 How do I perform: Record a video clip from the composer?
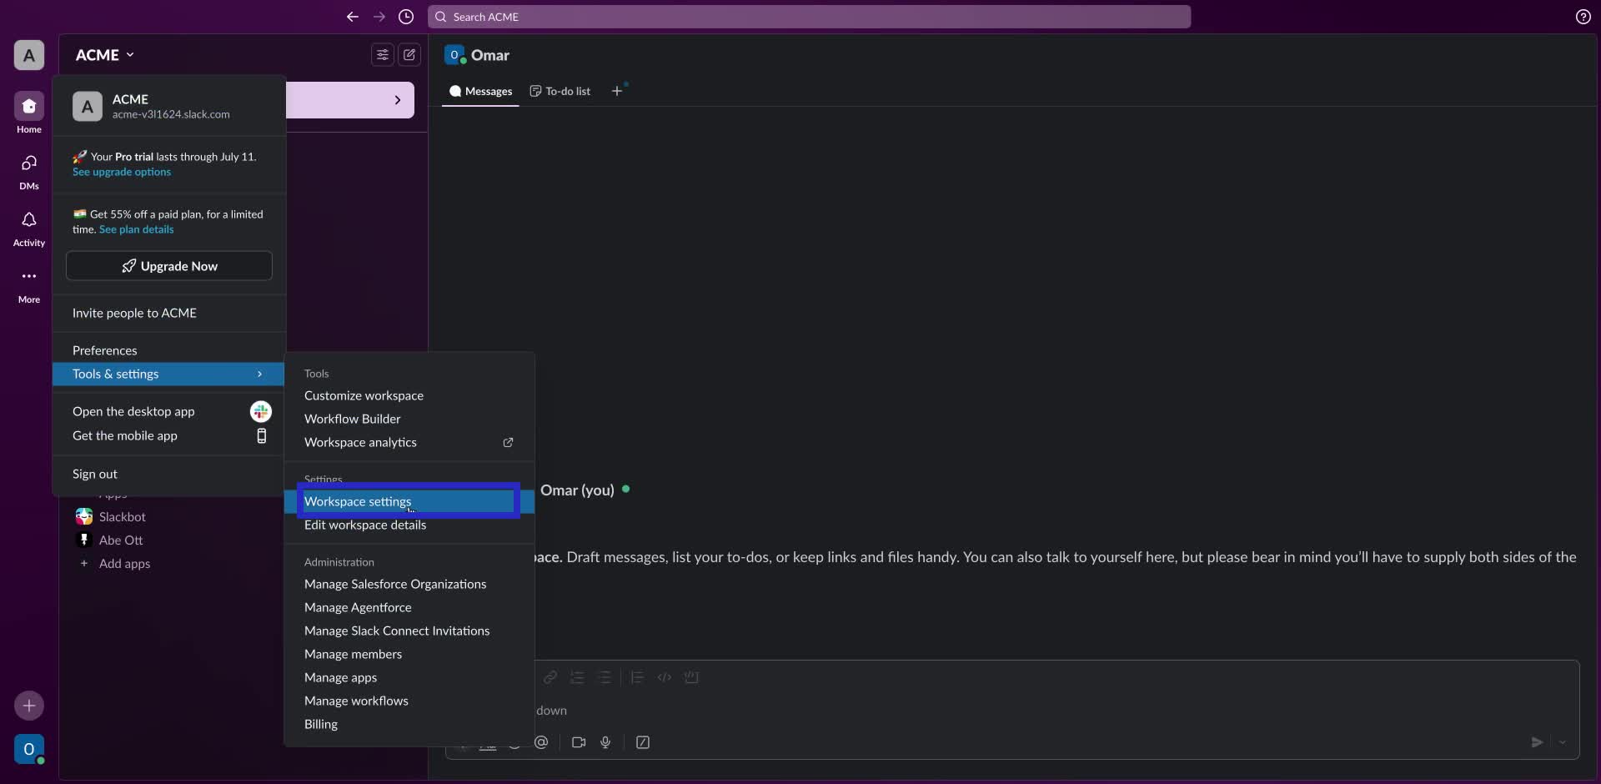pyautogui.click(x=579, y=741)
